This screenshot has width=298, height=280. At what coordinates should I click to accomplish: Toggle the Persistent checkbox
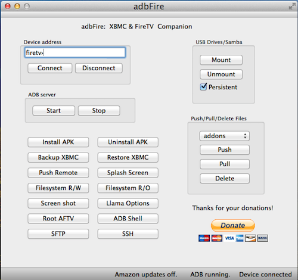(x=203, y=87)
